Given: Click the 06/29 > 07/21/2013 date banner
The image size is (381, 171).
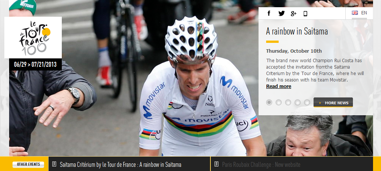Looking at the screenshot, I should click(35, 64).
